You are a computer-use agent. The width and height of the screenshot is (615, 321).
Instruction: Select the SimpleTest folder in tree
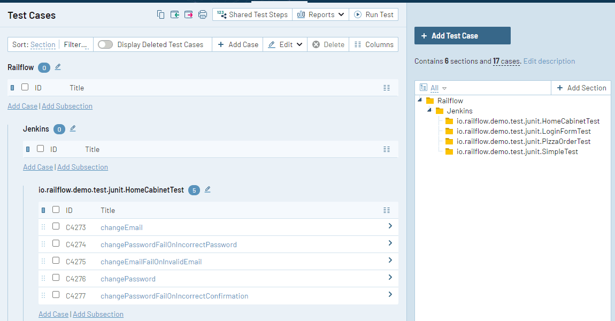point(517,152)
